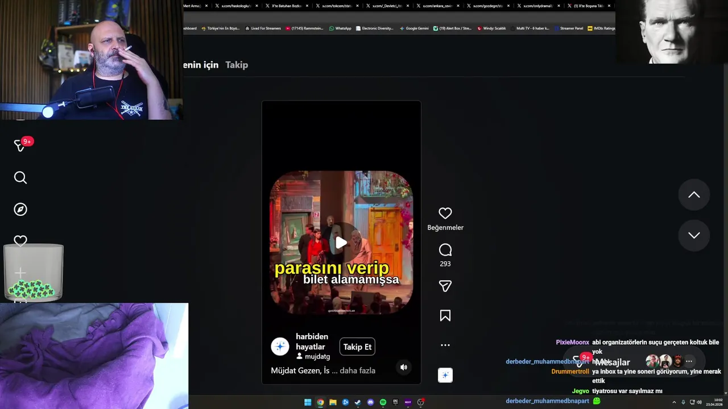Show hidden system tray icons
The image size is (728, 409).
click(674, 402)
